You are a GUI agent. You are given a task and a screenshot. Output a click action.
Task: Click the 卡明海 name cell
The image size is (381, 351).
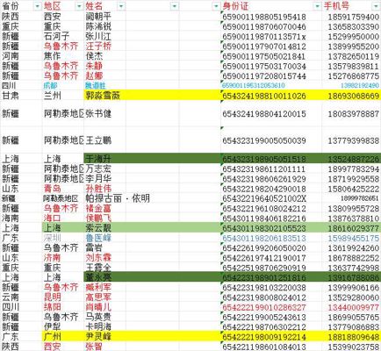coord(104,326)
